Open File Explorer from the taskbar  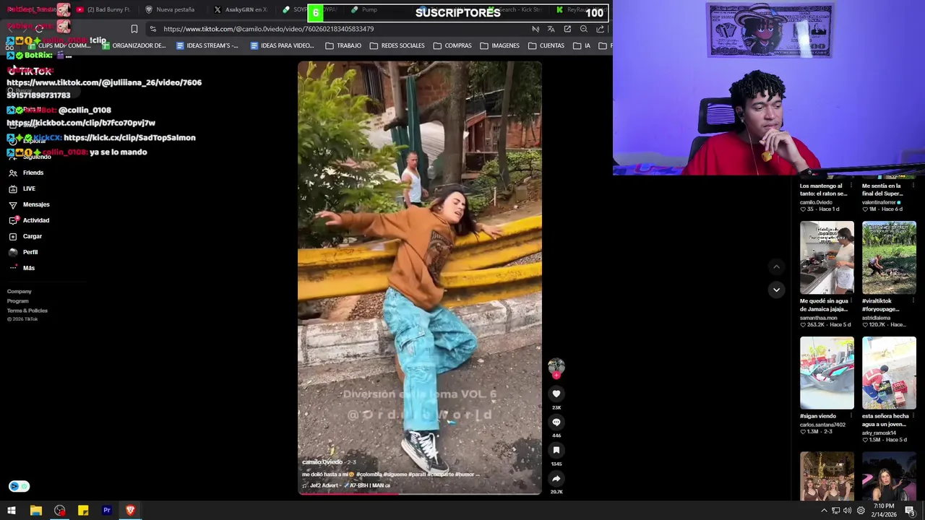pos(35,511)
